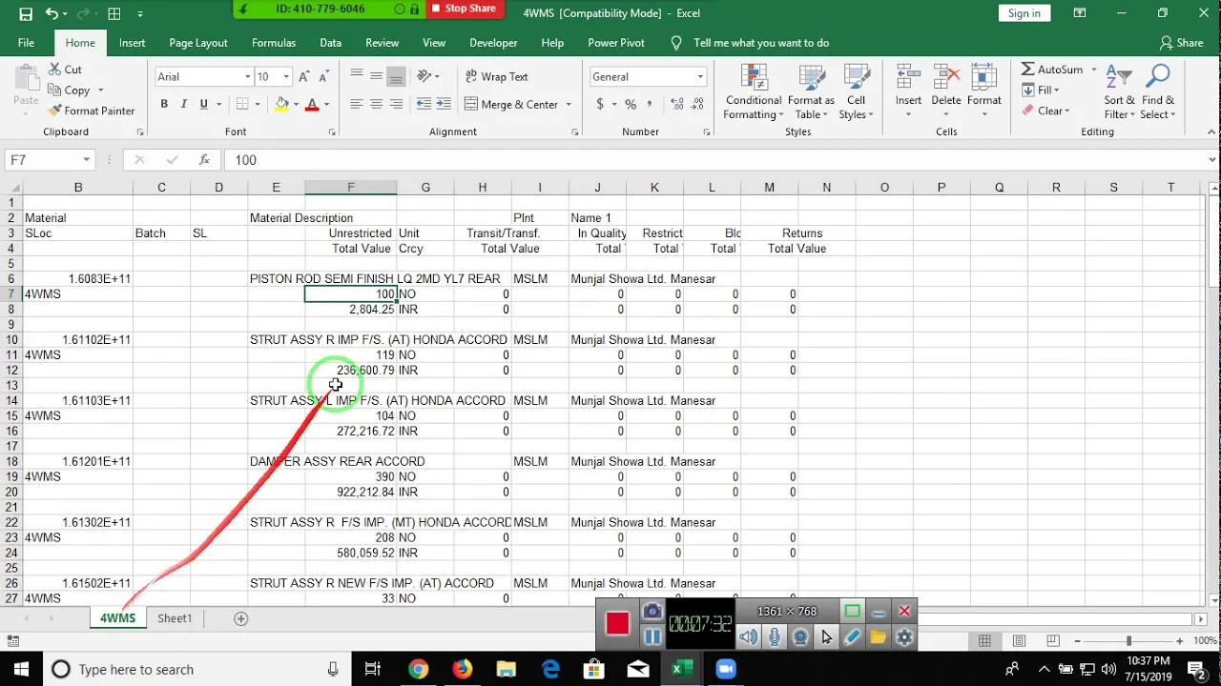Open the General number format dropdown
1221x686 pixels.
coord(699,76)
